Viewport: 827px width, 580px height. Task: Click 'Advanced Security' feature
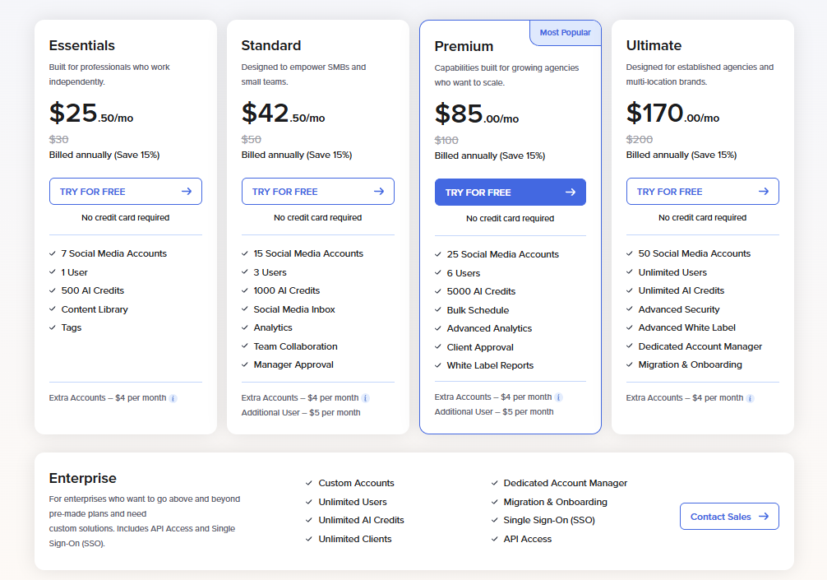(679, 310)
